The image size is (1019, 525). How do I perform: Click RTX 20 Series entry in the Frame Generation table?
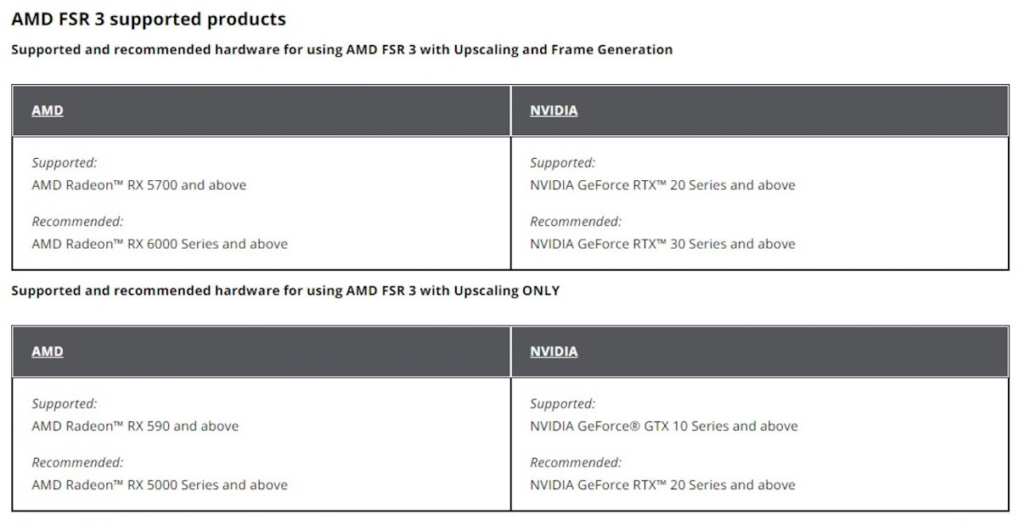662,185
